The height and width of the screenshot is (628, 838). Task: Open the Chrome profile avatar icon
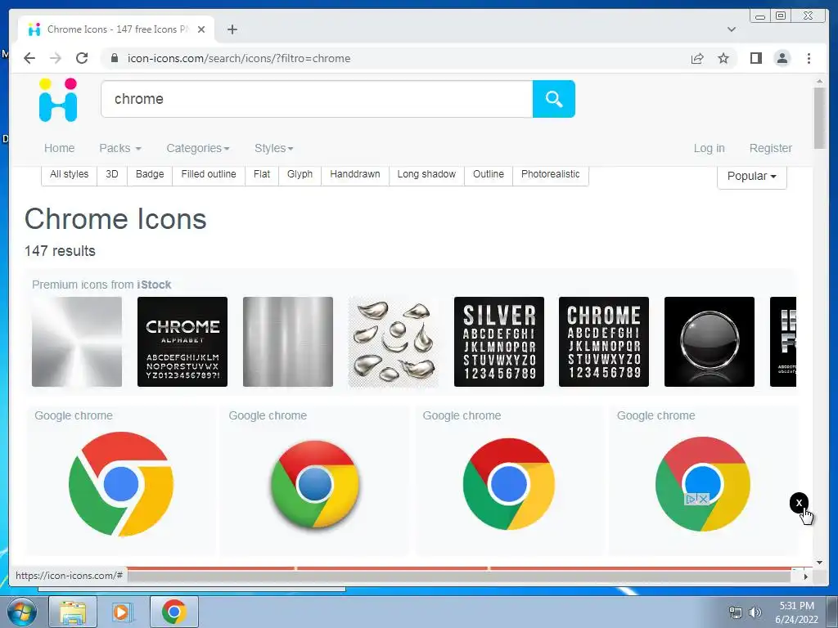[x=782, y=58]
